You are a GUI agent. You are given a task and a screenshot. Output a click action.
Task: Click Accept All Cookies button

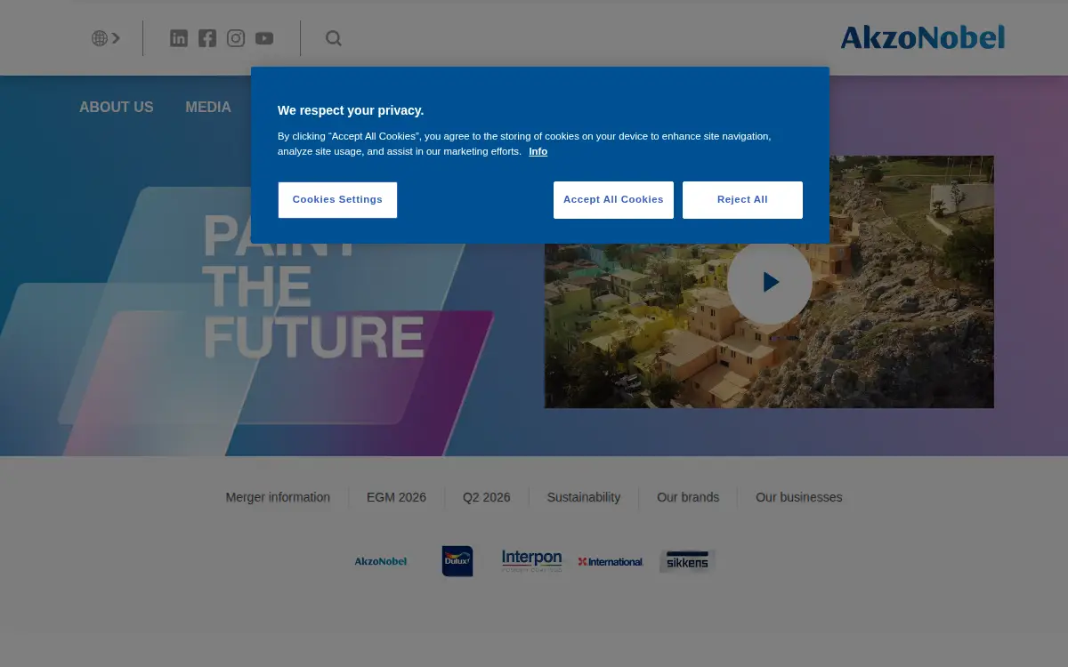click(x=613, y=199)
